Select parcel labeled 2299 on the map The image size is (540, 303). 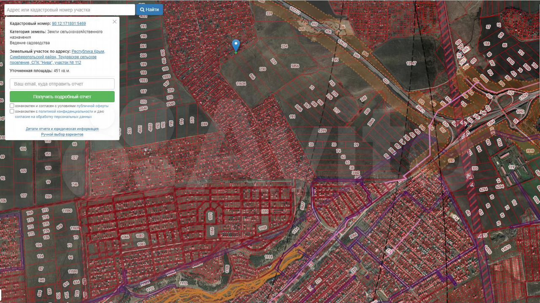point(322,131)
